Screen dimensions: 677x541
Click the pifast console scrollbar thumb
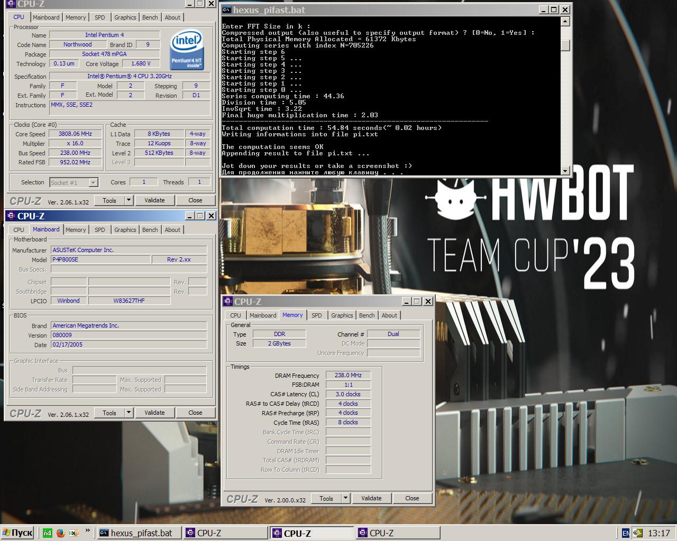(x=565, y=44)
